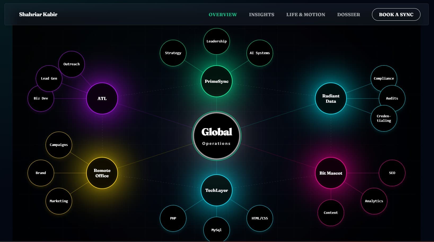Open the TechLayer hub node
The image size is (434, 242).
[x=216, y=190]
